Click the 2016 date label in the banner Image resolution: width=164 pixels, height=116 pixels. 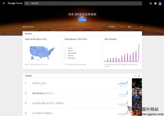click(28, 27)
